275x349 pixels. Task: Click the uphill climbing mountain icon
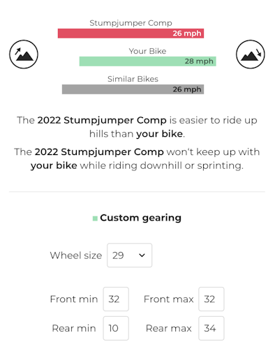point(24,54)
